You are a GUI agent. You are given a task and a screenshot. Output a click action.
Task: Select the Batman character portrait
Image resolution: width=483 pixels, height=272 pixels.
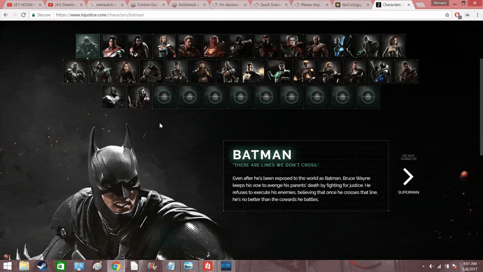pyautogui.click(x=88, y=46)
